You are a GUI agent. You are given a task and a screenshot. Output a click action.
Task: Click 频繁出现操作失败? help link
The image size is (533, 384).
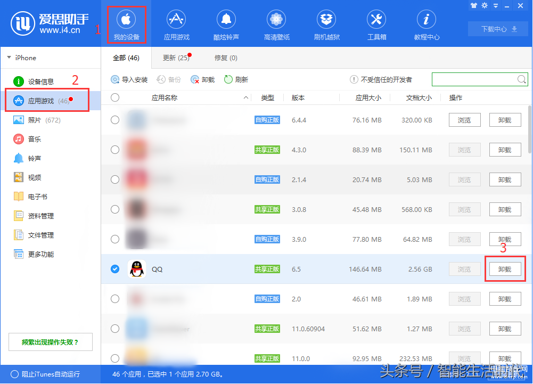[x=50, y=342]
